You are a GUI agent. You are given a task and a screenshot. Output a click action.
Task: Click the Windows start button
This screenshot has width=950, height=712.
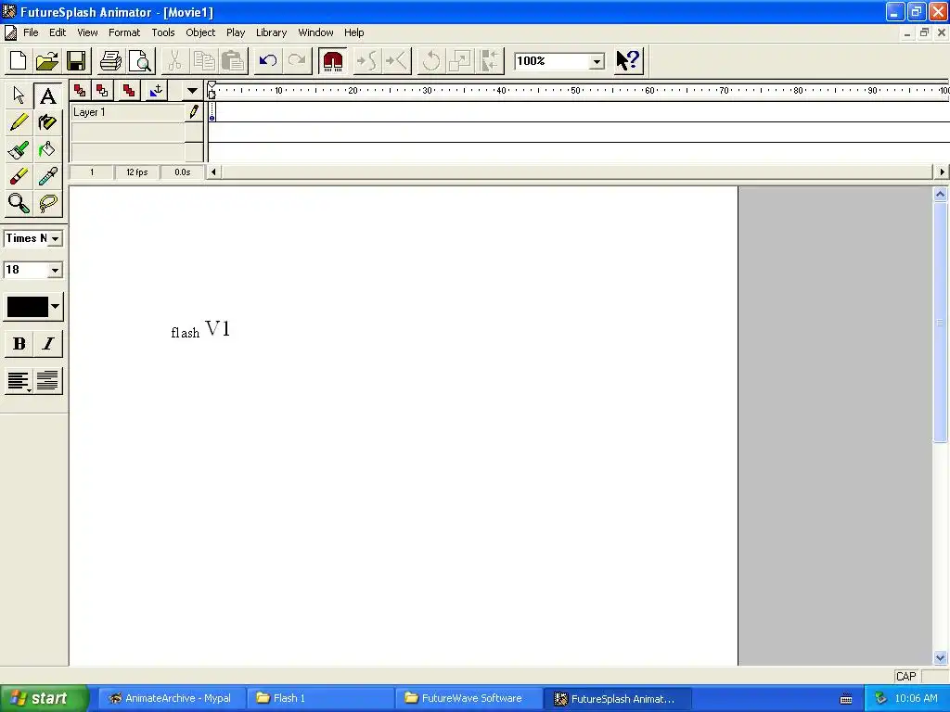click(x=45, y=698)
